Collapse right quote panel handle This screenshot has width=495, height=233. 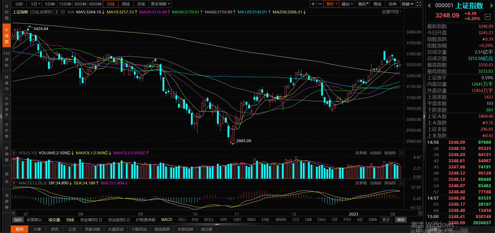tap(424, 116)
